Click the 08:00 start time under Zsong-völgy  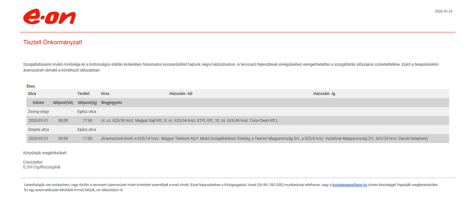click(63, 120)
